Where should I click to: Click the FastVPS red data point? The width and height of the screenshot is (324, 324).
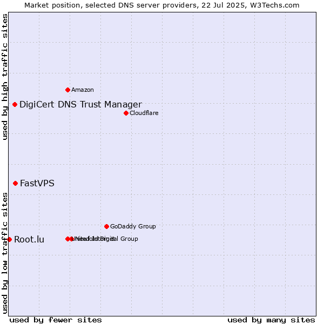[15, 184]
